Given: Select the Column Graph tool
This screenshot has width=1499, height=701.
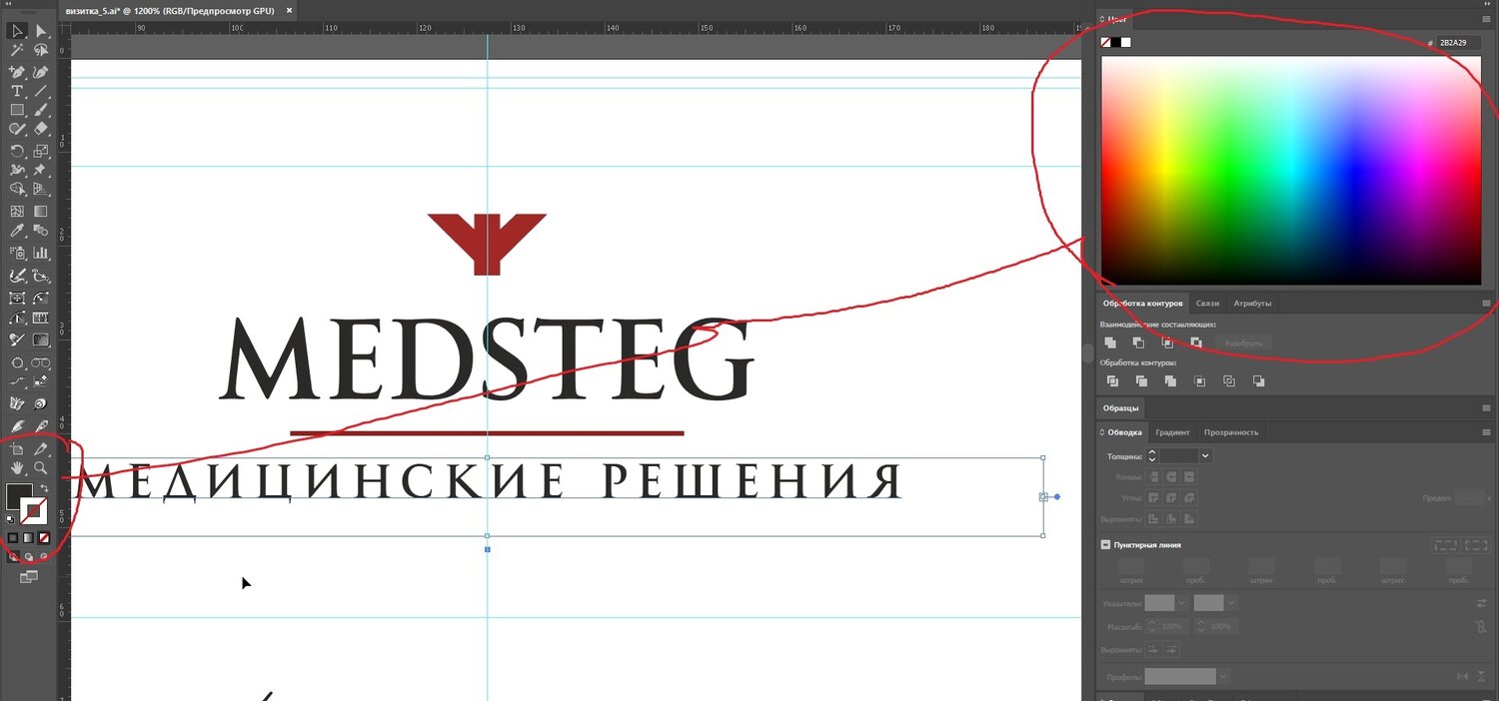Looking at the screenshot, I should (41, 254).
